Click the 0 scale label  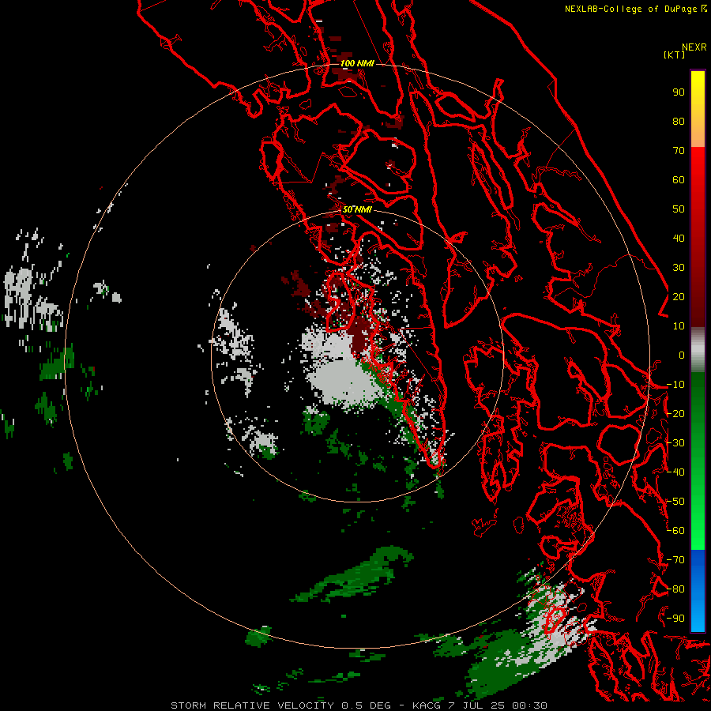coord(681,355)
